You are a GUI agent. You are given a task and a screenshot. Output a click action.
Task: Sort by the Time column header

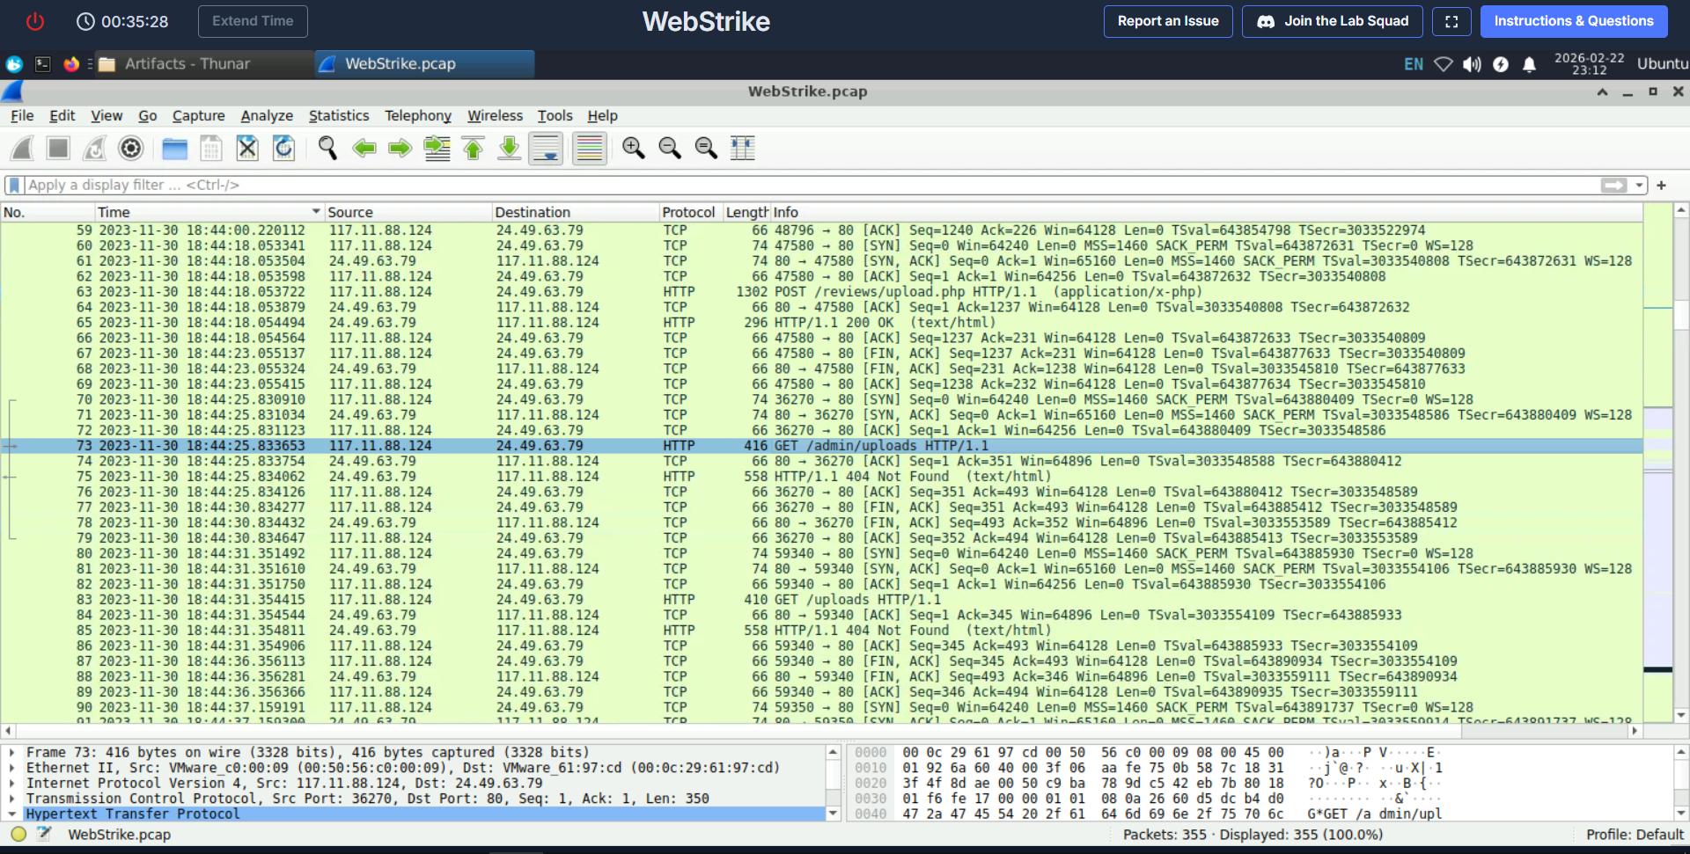(209, 212)
